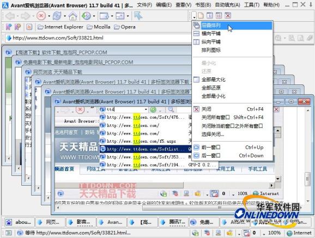Open the Back button history dropdown arrow

(x=17, y=16)
